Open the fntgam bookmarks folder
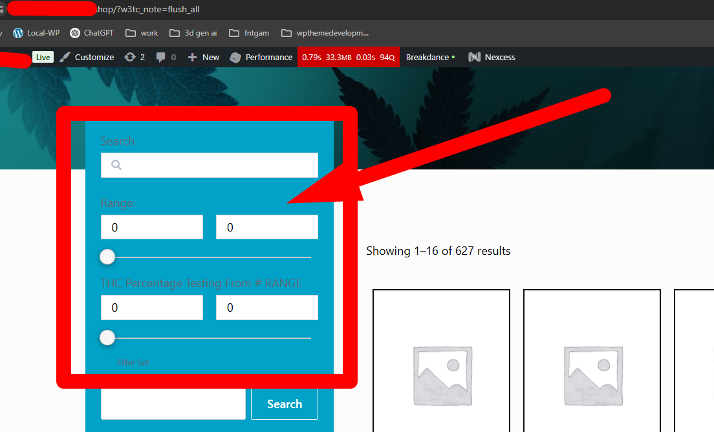 pyautogui.click(x=249, y=33)
